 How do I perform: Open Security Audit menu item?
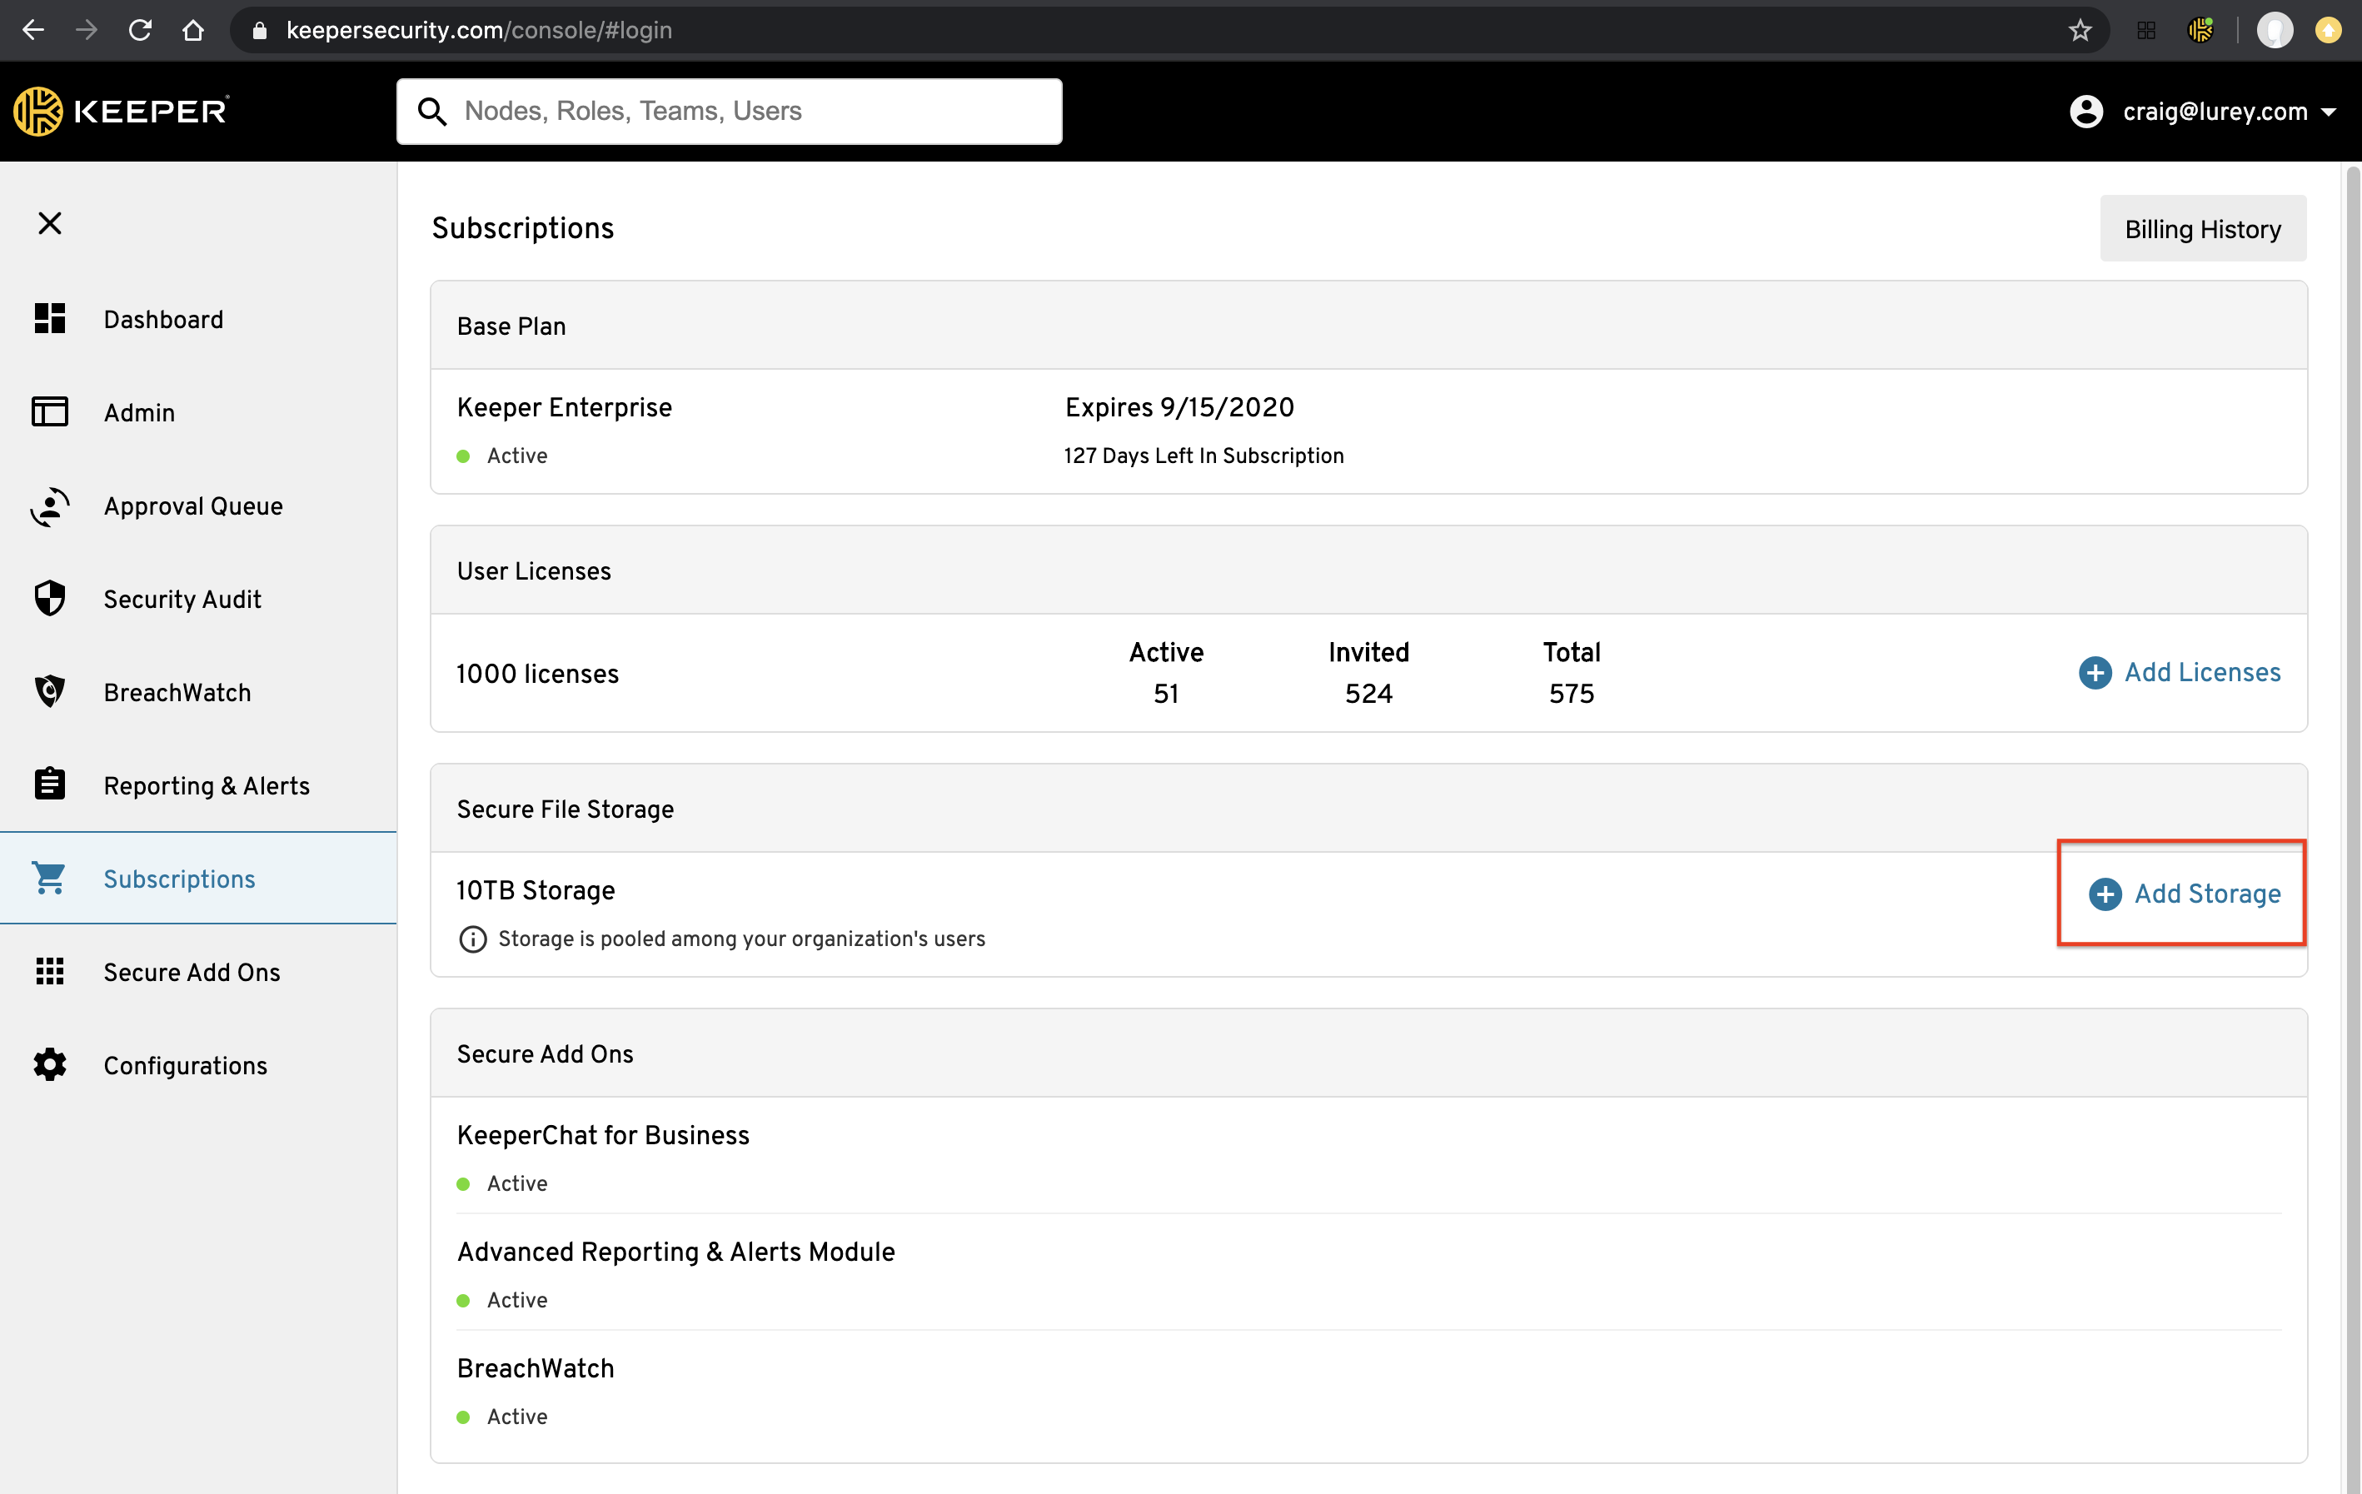pos(182,599)
